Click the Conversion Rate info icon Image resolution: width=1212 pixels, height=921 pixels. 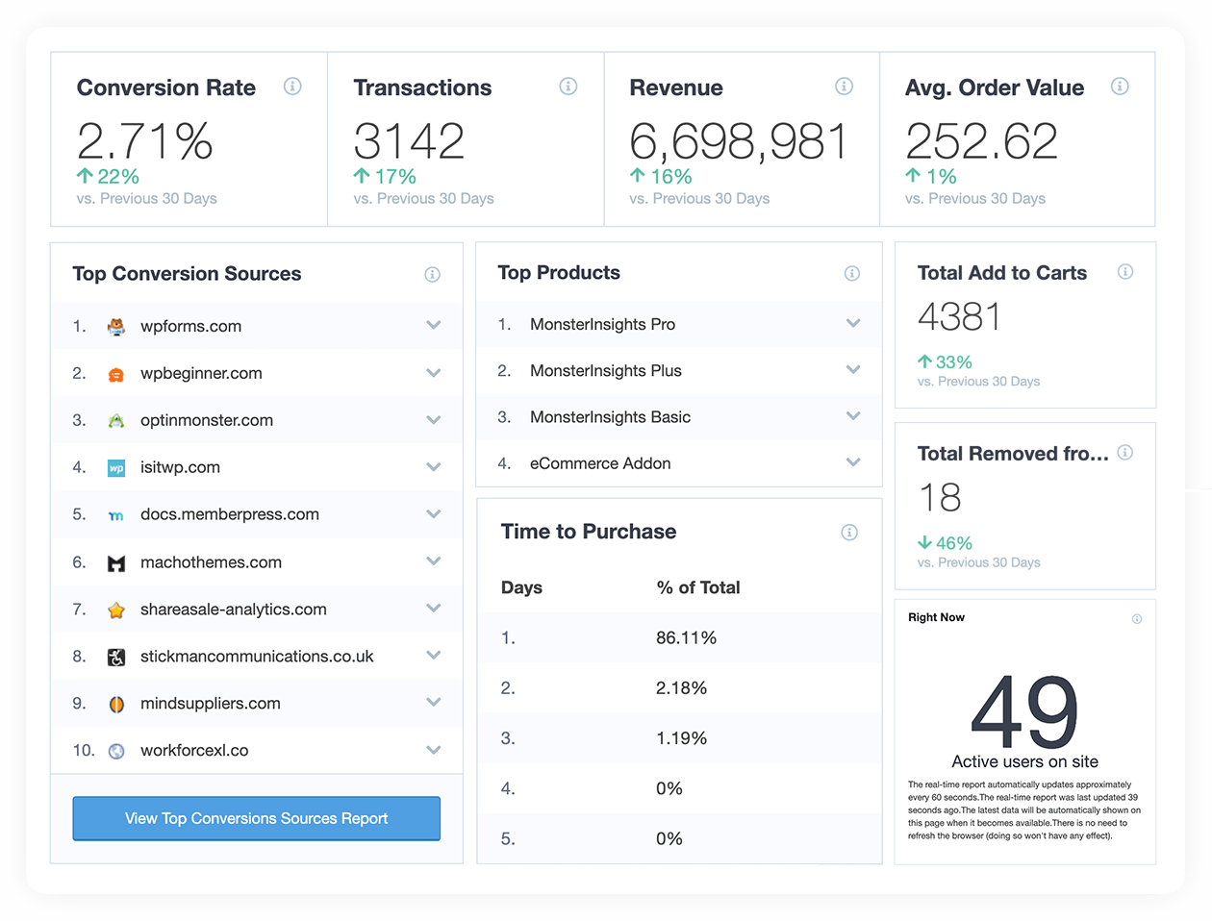(x=293, y=87)
